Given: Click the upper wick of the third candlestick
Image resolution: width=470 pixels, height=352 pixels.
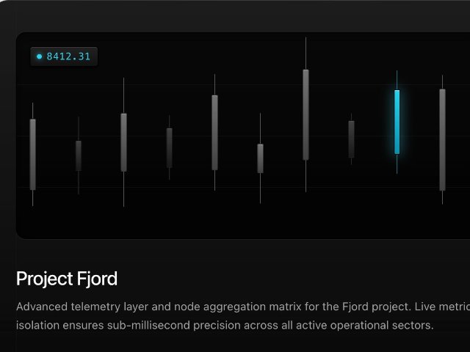Looking at the screenshot, I should [x=124, y=95].
